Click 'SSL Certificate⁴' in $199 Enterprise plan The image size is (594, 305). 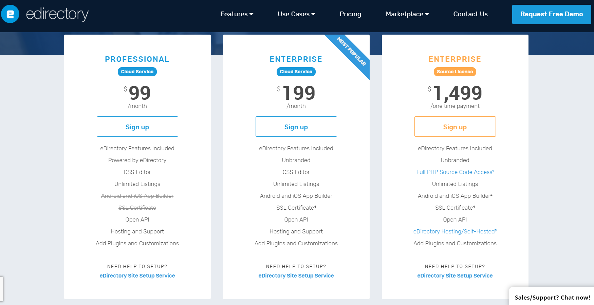296,208
